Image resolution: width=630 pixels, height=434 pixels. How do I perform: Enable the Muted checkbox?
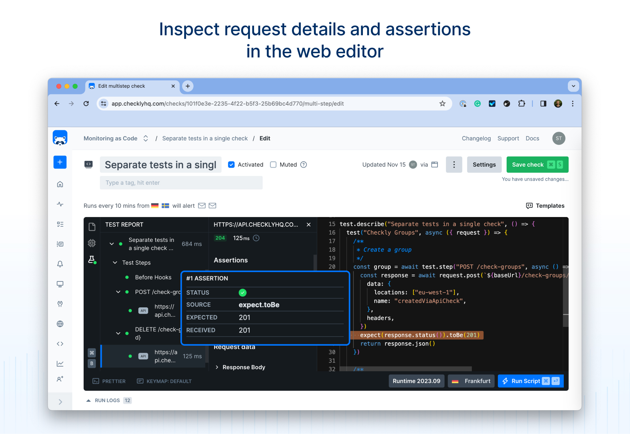(x=274, y=165)
